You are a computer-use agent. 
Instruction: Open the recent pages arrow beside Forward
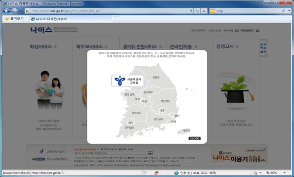pyautogui.click(x=21, y=11)
